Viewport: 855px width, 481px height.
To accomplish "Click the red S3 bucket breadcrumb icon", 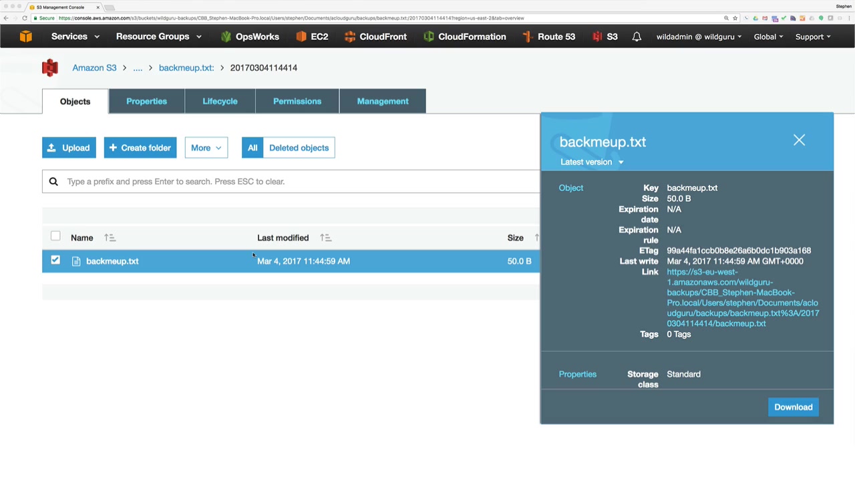I will (x=50, y=67).
